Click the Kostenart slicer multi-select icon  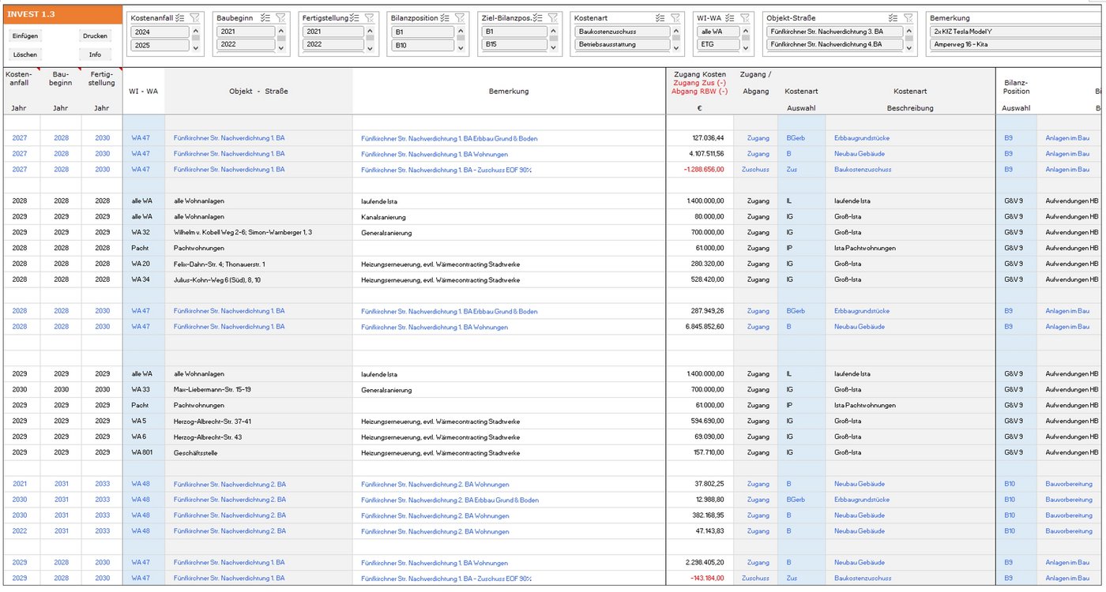point(660,17)
